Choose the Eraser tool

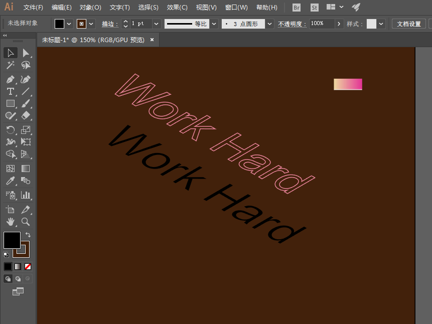pyautogui.click(x=26, y=115)
